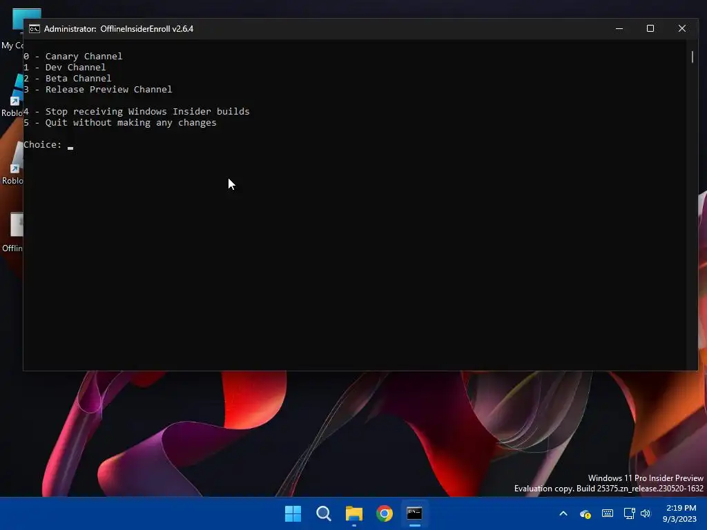Launch Google Chrome from the taskbar
Image resolution: width=707 pixels, height=530 pixels.
[384, 513]
